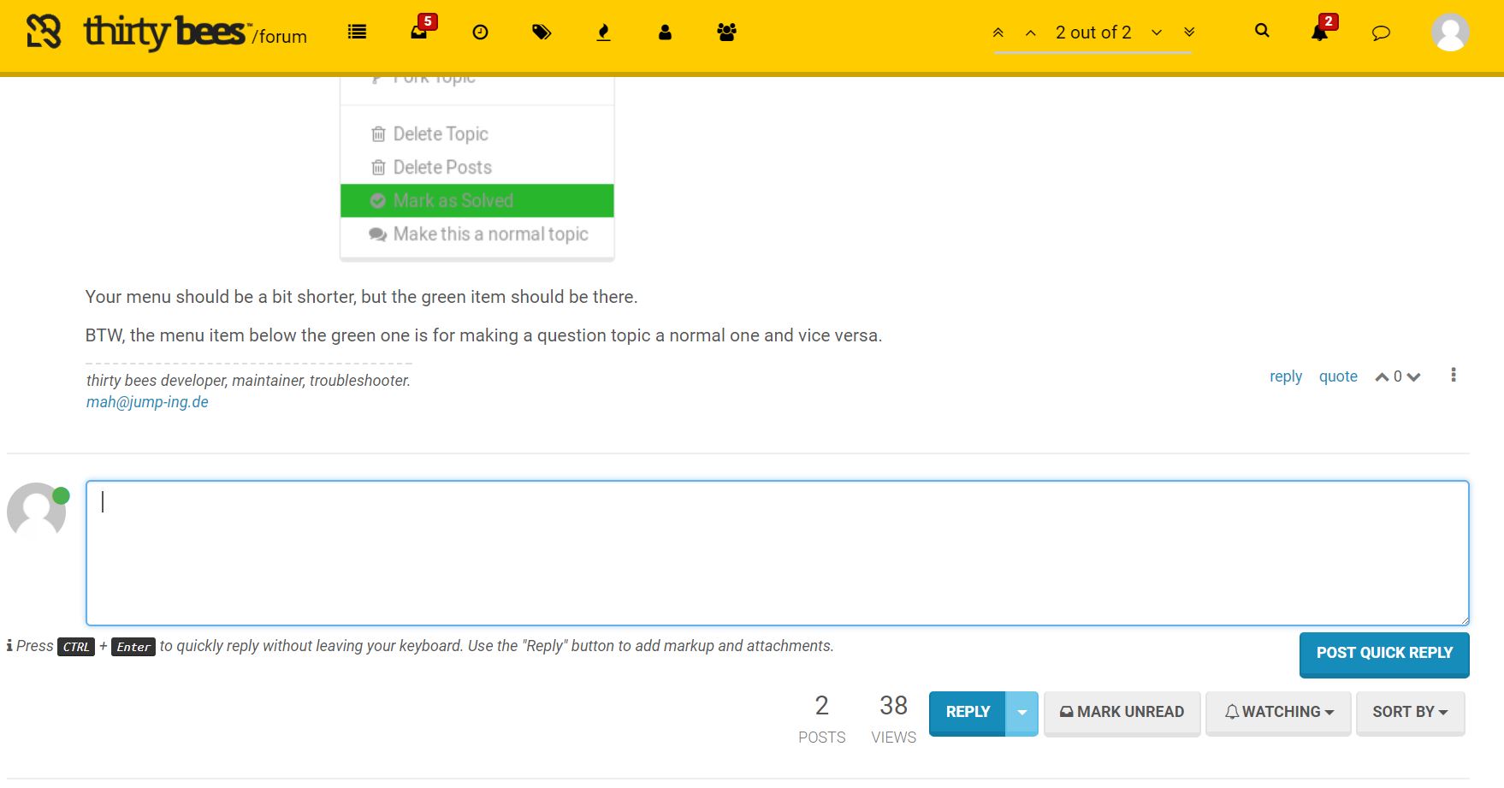Click the Post Quick Reply button
The image size is (1504, 788).
(1383, 654)
